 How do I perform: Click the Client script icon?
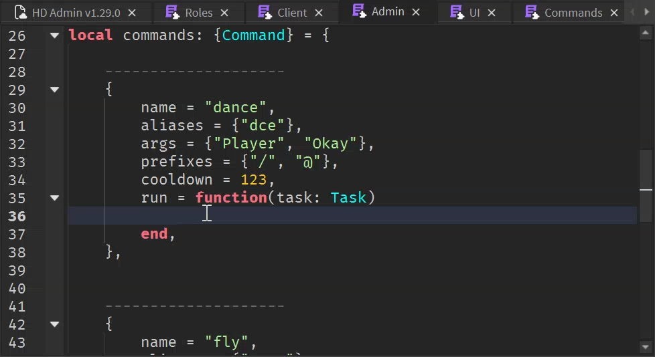tap(265, 12)
